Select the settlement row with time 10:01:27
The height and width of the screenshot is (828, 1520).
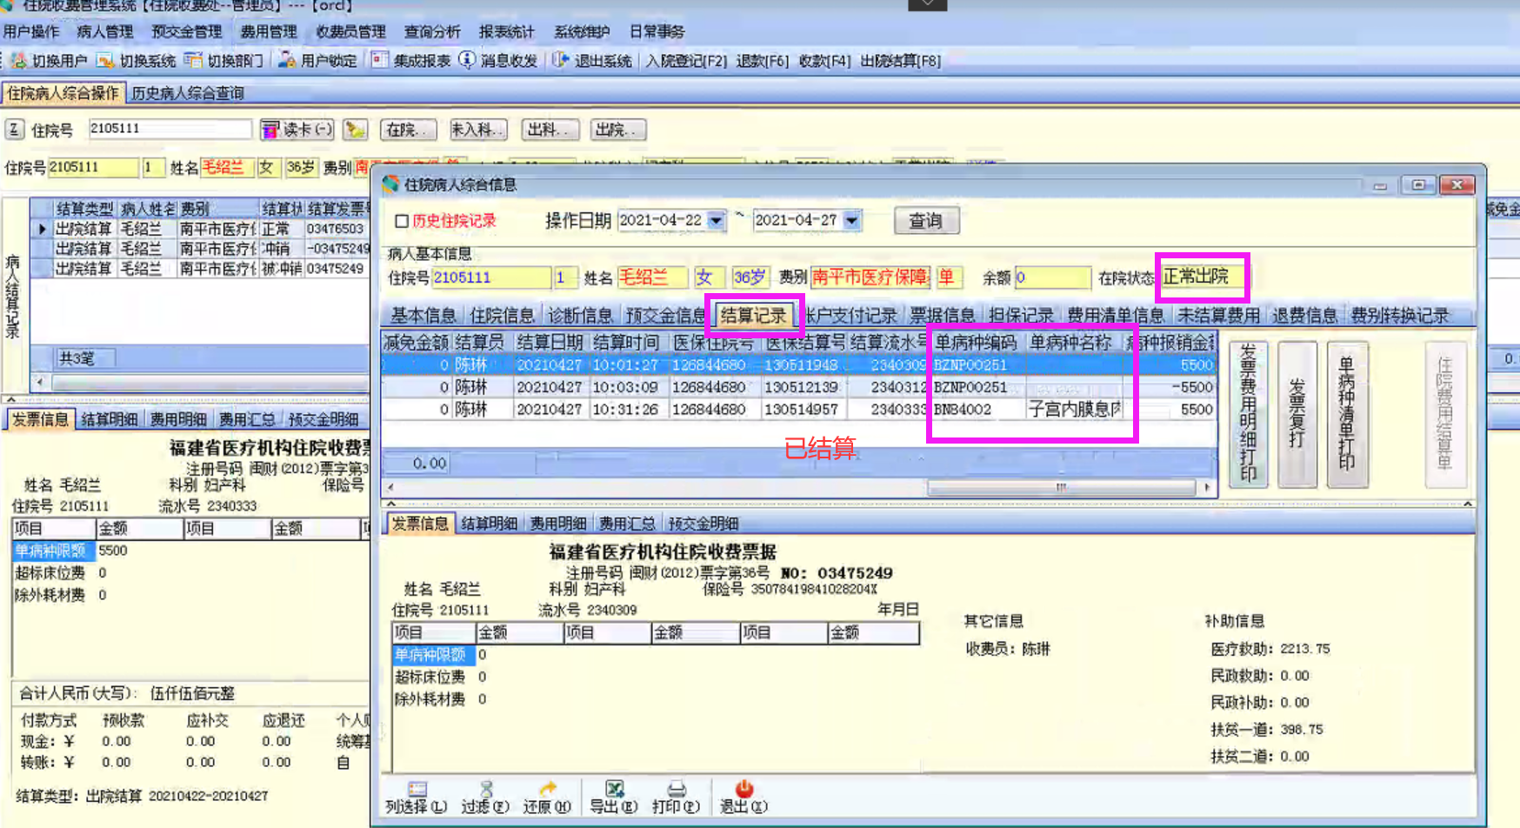pos(799,365)
